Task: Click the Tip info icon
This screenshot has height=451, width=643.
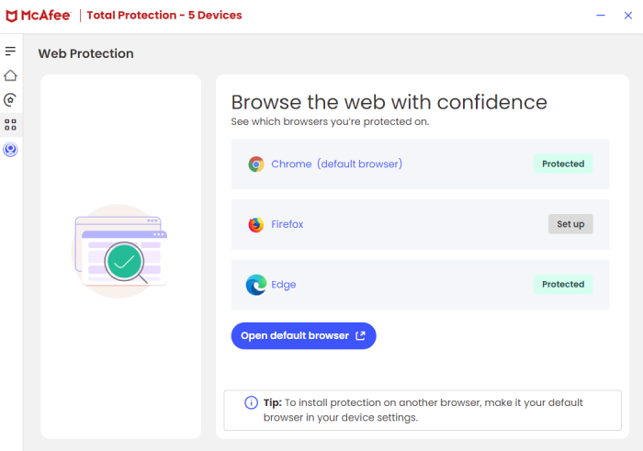Action: [x=251, y=403]
